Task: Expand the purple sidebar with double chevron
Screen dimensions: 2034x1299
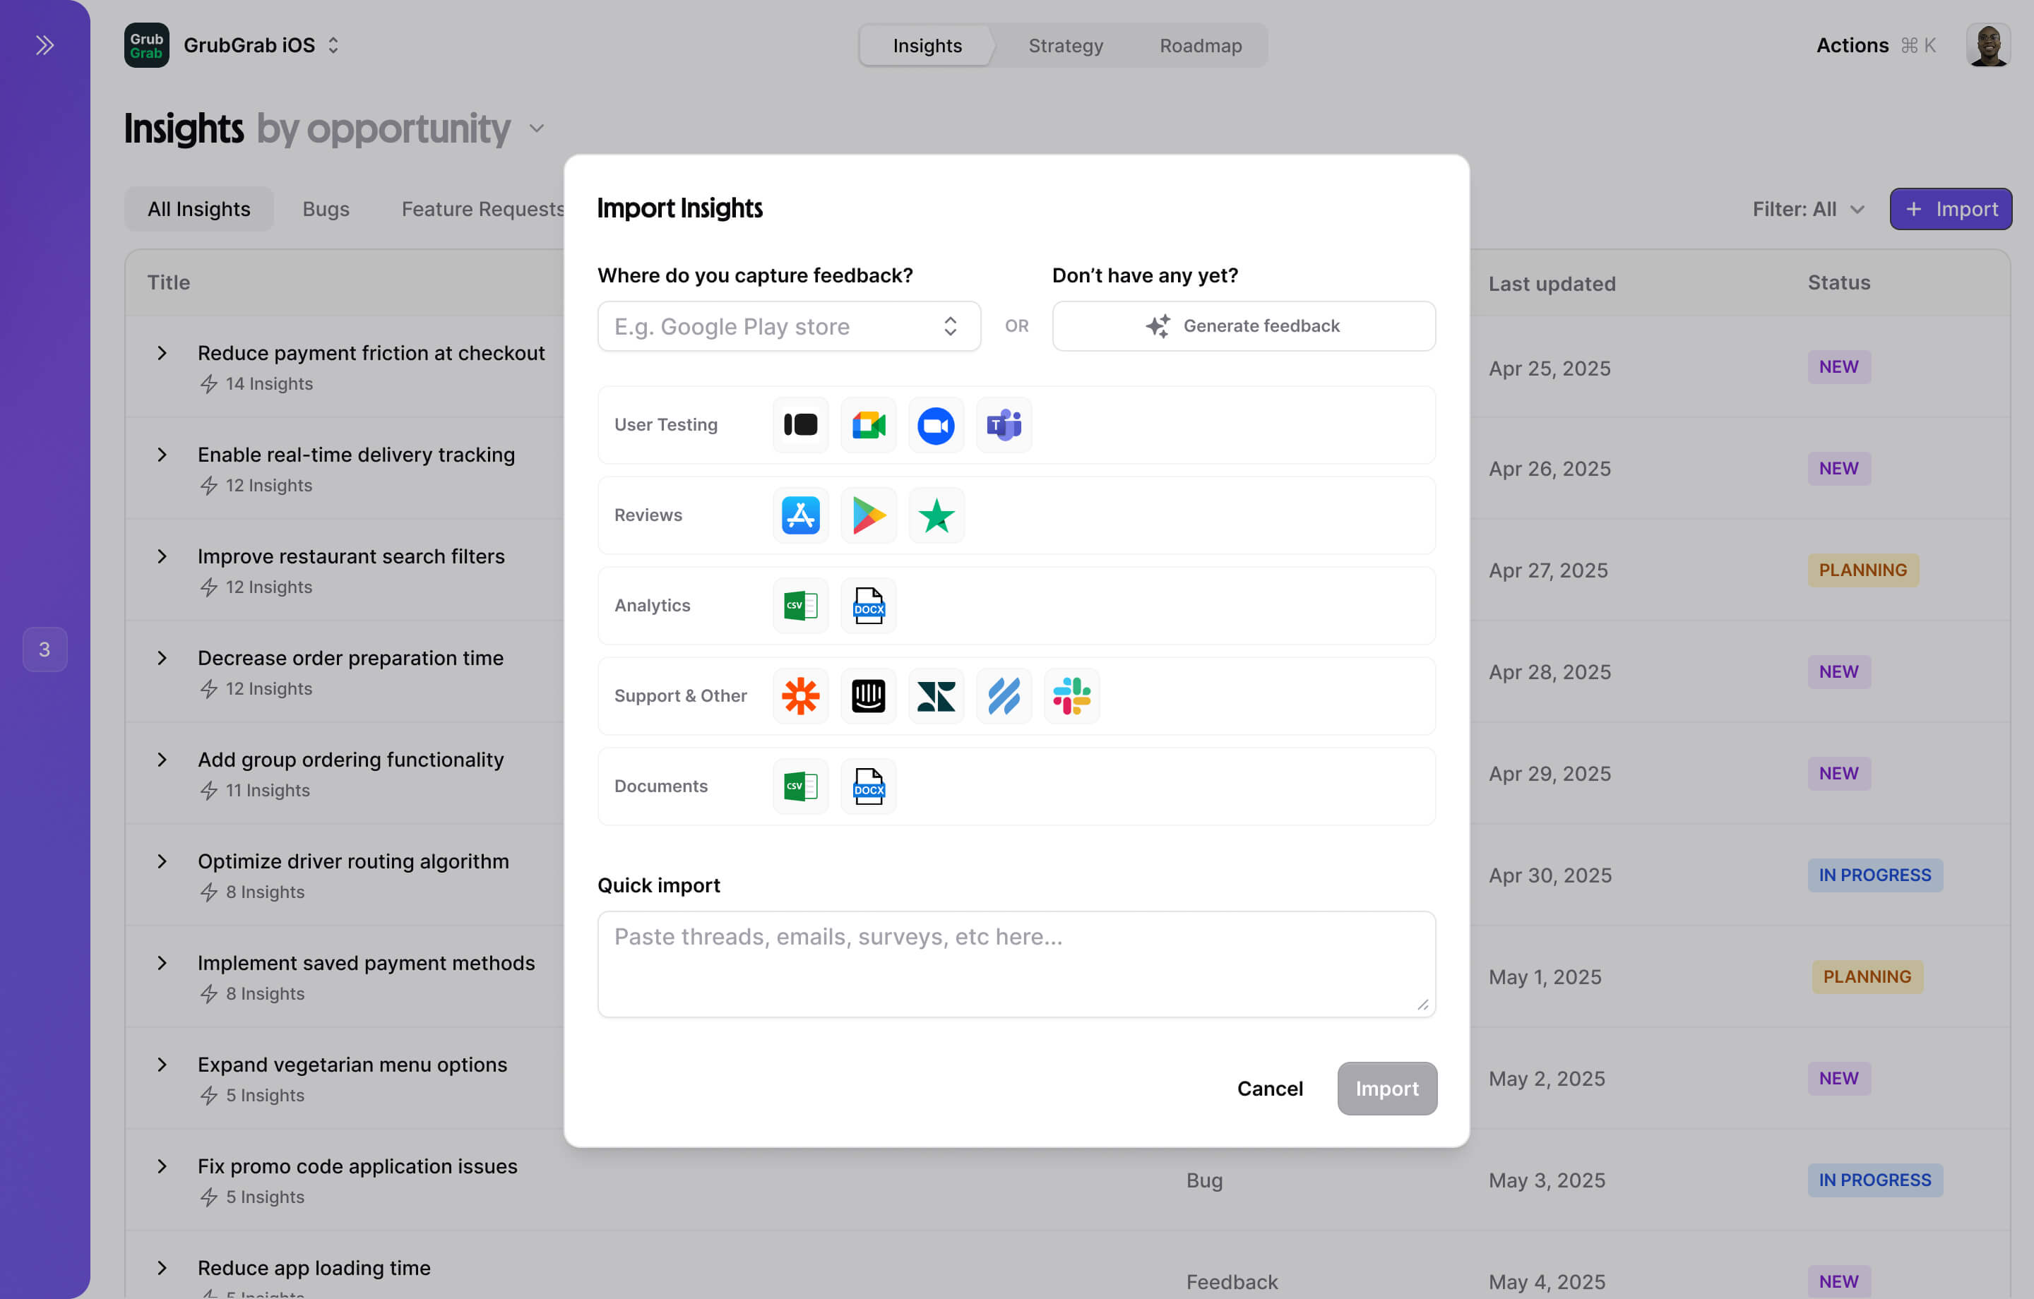Action: click(44, 44)
